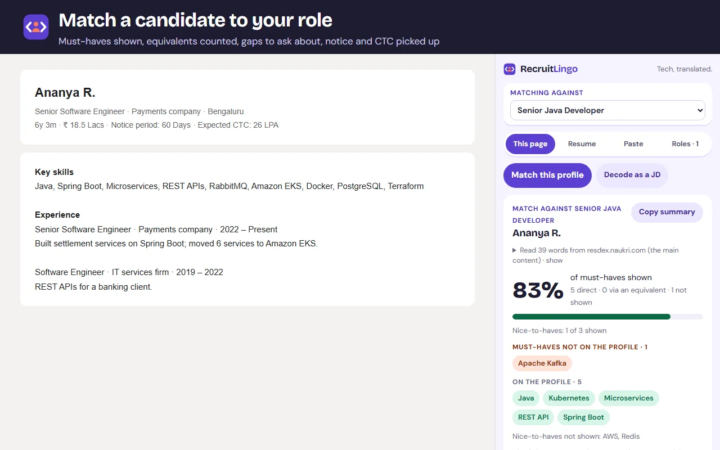Click 'Built settlement services on Spring Boot' line
This screenshot has width=720, height=450.
177,244
